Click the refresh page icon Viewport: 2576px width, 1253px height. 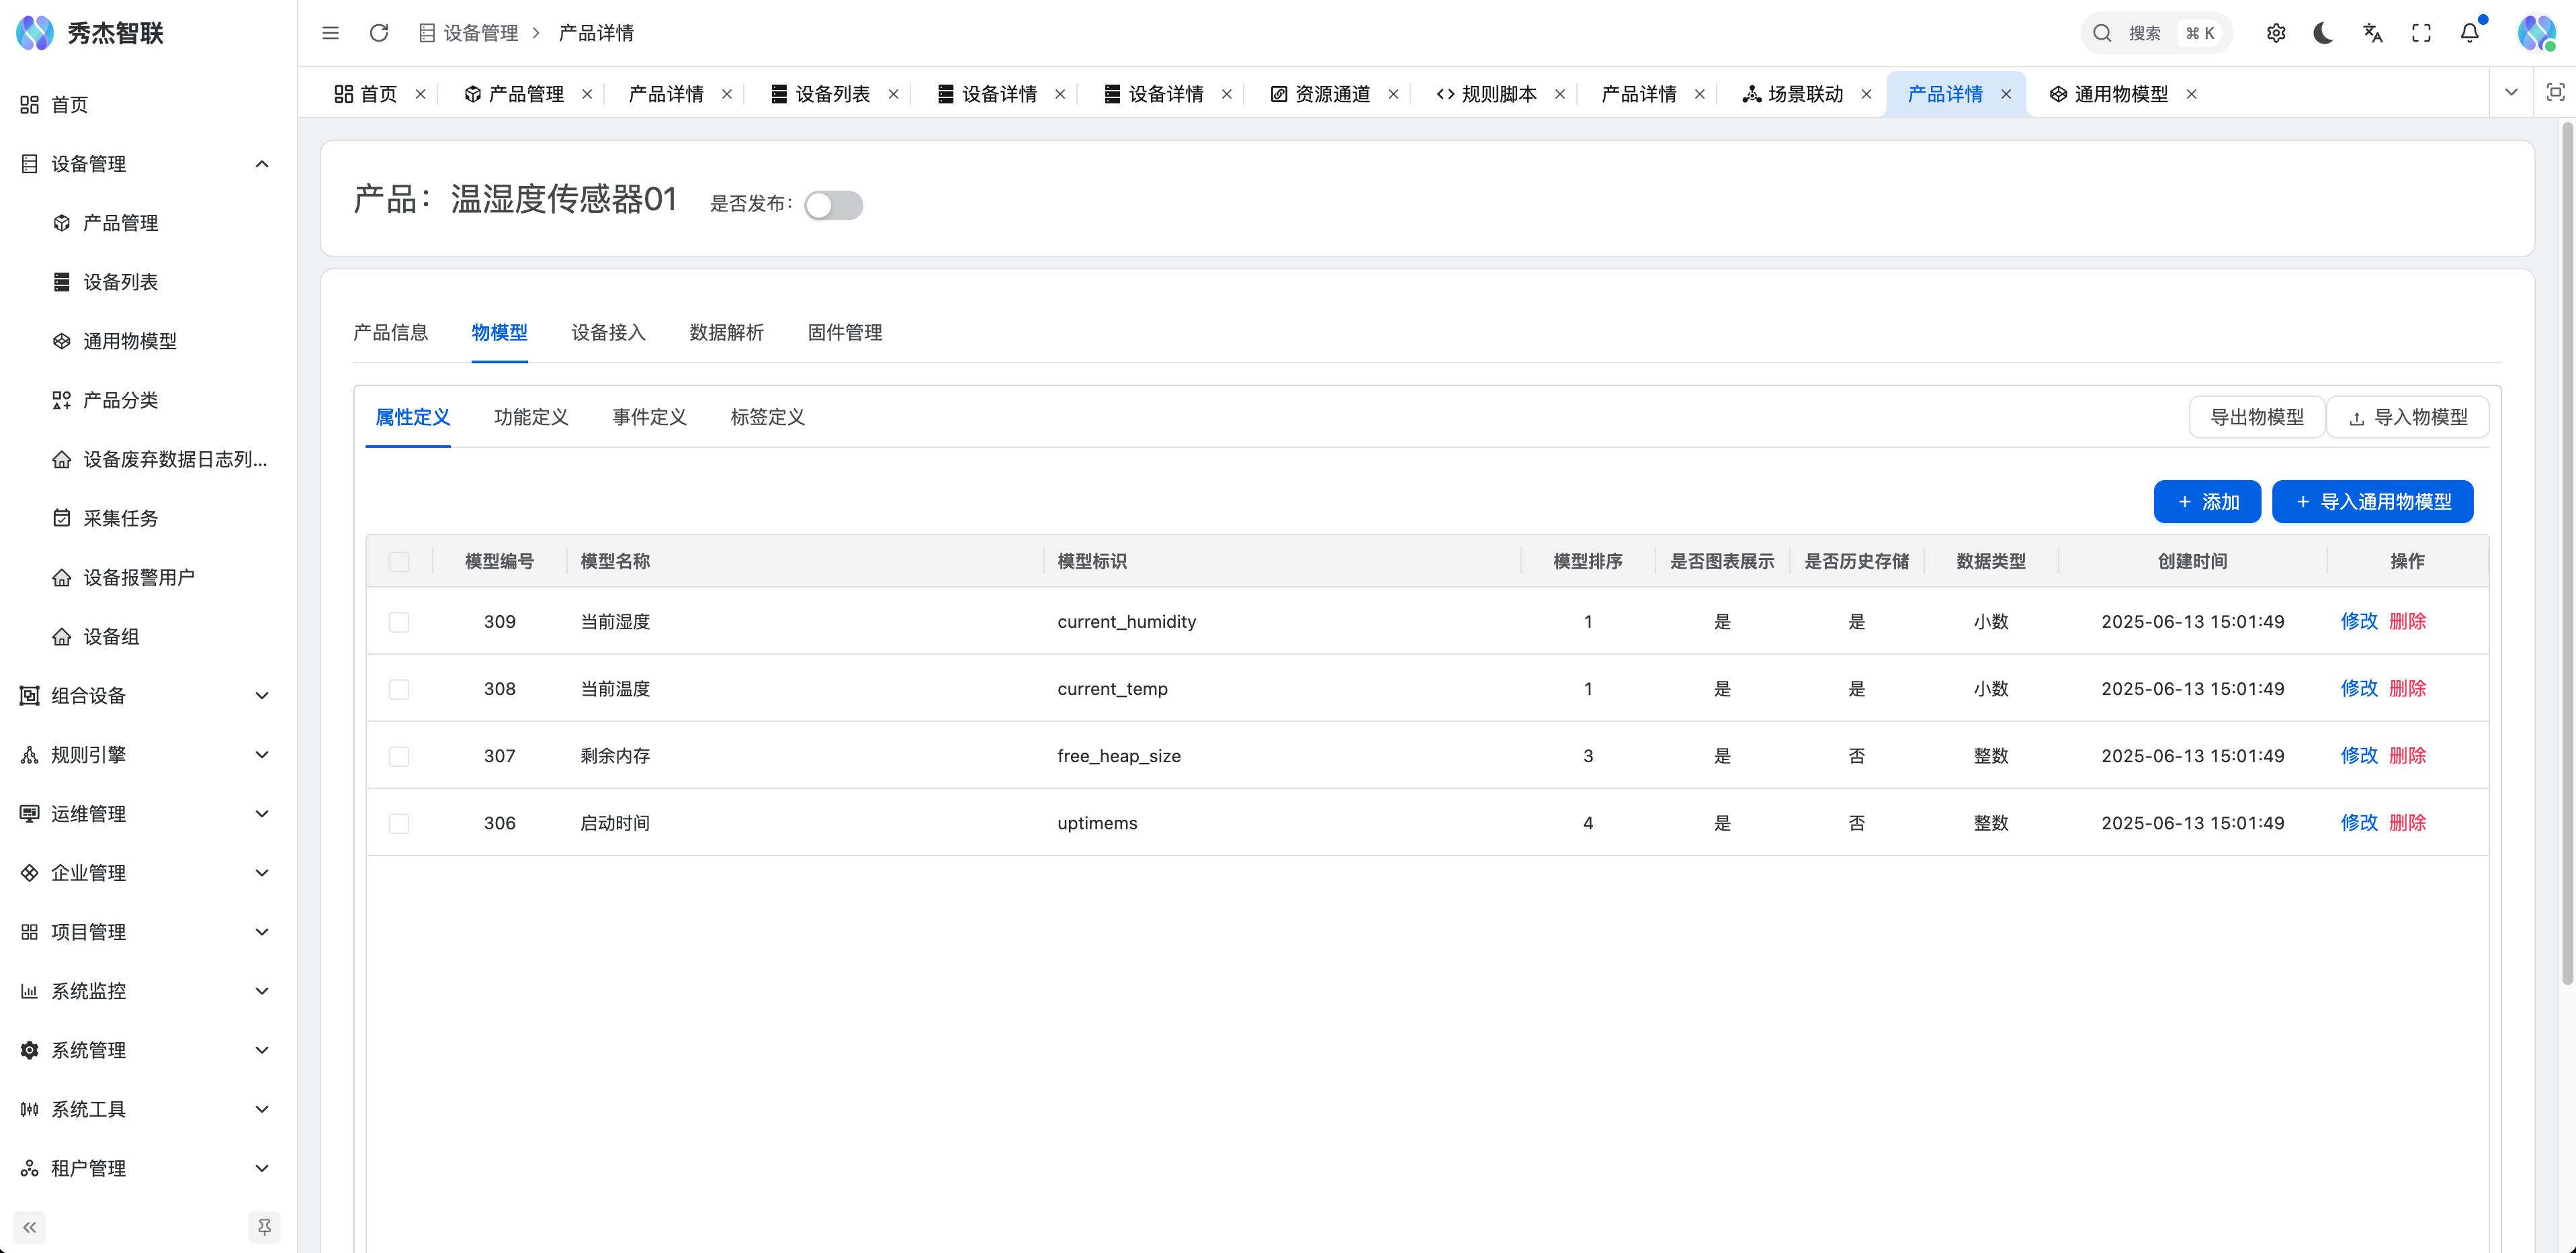(x=378, y=33)
